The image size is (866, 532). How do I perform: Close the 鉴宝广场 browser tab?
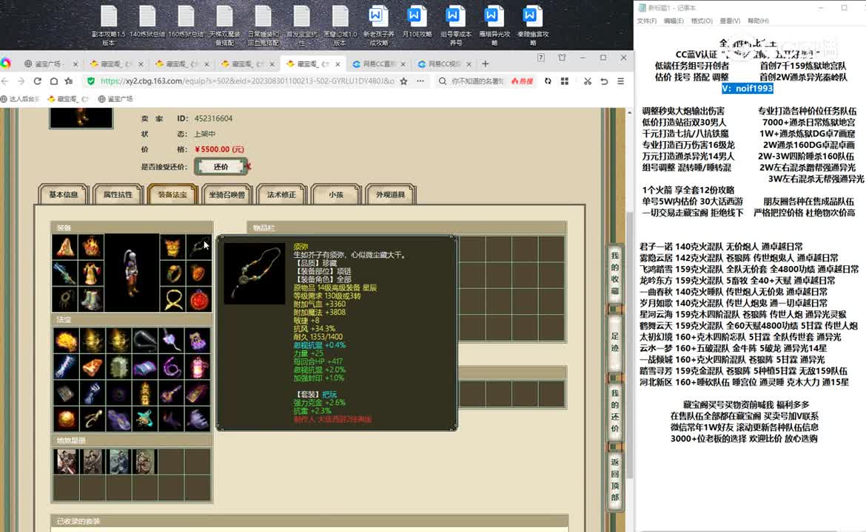click(x=75, y=64)
